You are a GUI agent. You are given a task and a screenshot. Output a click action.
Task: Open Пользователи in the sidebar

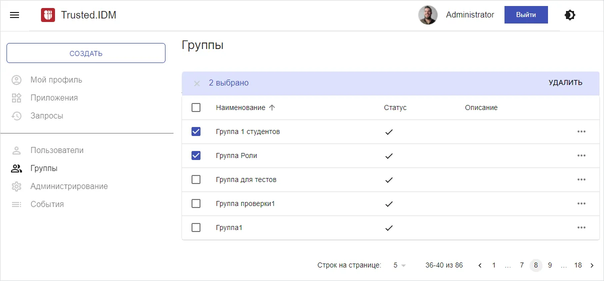pyautogui.click(x=56, y=150)
